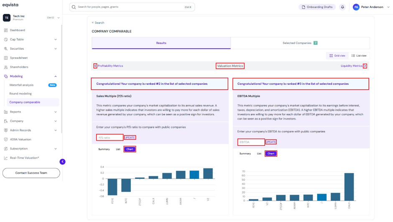The width and height of the screenshot is (393, 222).
Task: Go to next metrics with right arrow
Action: [365, 66]
